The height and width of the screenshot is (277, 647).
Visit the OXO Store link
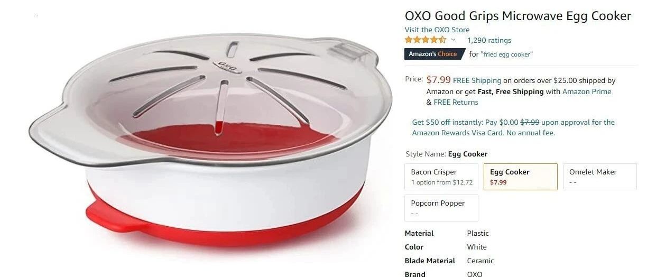click(437, 30)
